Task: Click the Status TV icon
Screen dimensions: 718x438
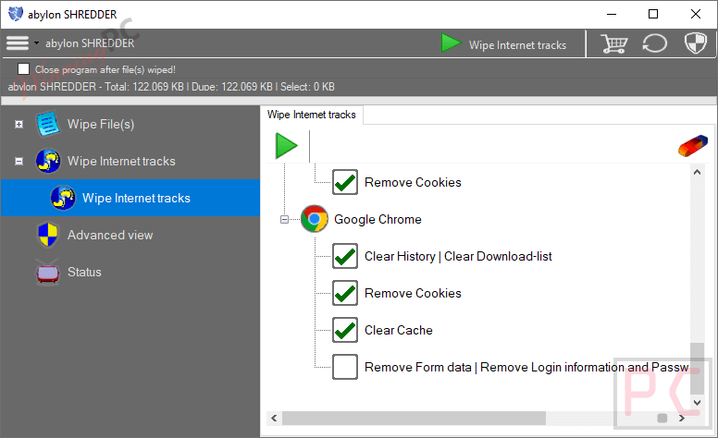Action: click(x=47, y=272)
